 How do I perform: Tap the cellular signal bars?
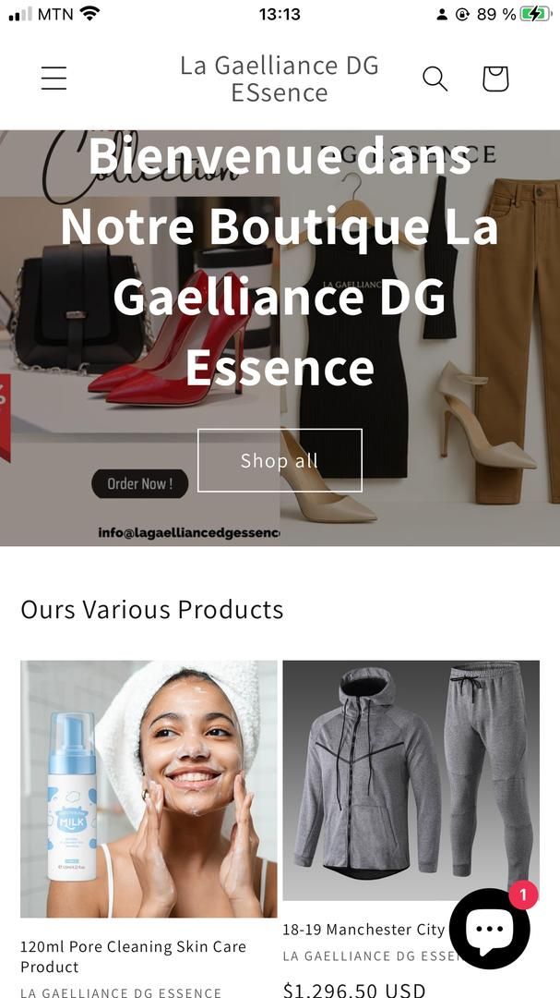pyautogui.click(x=20, y=14)
